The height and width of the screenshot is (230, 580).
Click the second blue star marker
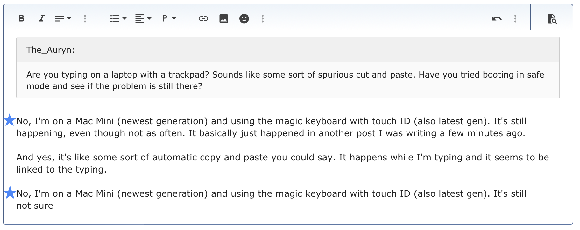(x=10, y=193)
